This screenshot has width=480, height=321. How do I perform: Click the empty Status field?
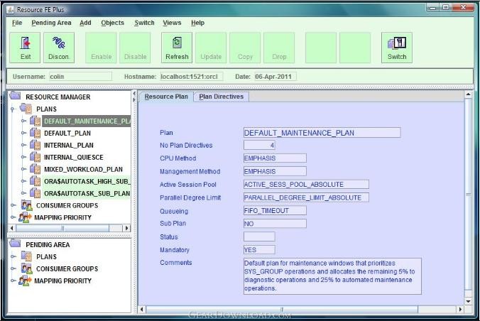click(x=259, y=236)
